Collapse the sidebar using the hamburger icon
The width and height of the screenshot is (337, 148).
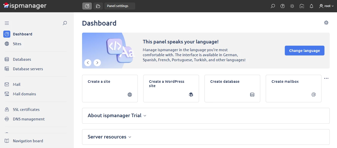[x=7, y=23]
